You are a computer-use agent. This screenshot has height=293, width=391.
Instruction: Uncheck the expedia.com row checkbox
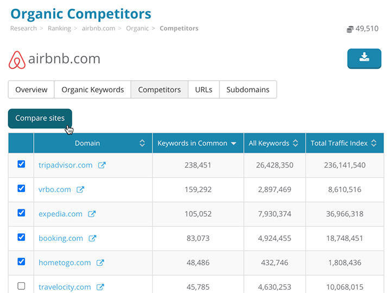coord(21,213)
